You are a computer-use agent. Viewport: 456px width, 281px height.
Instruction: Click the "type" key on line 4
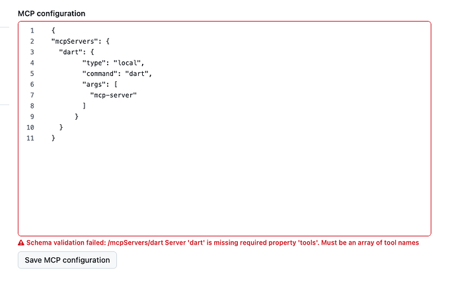pos(94,63)
